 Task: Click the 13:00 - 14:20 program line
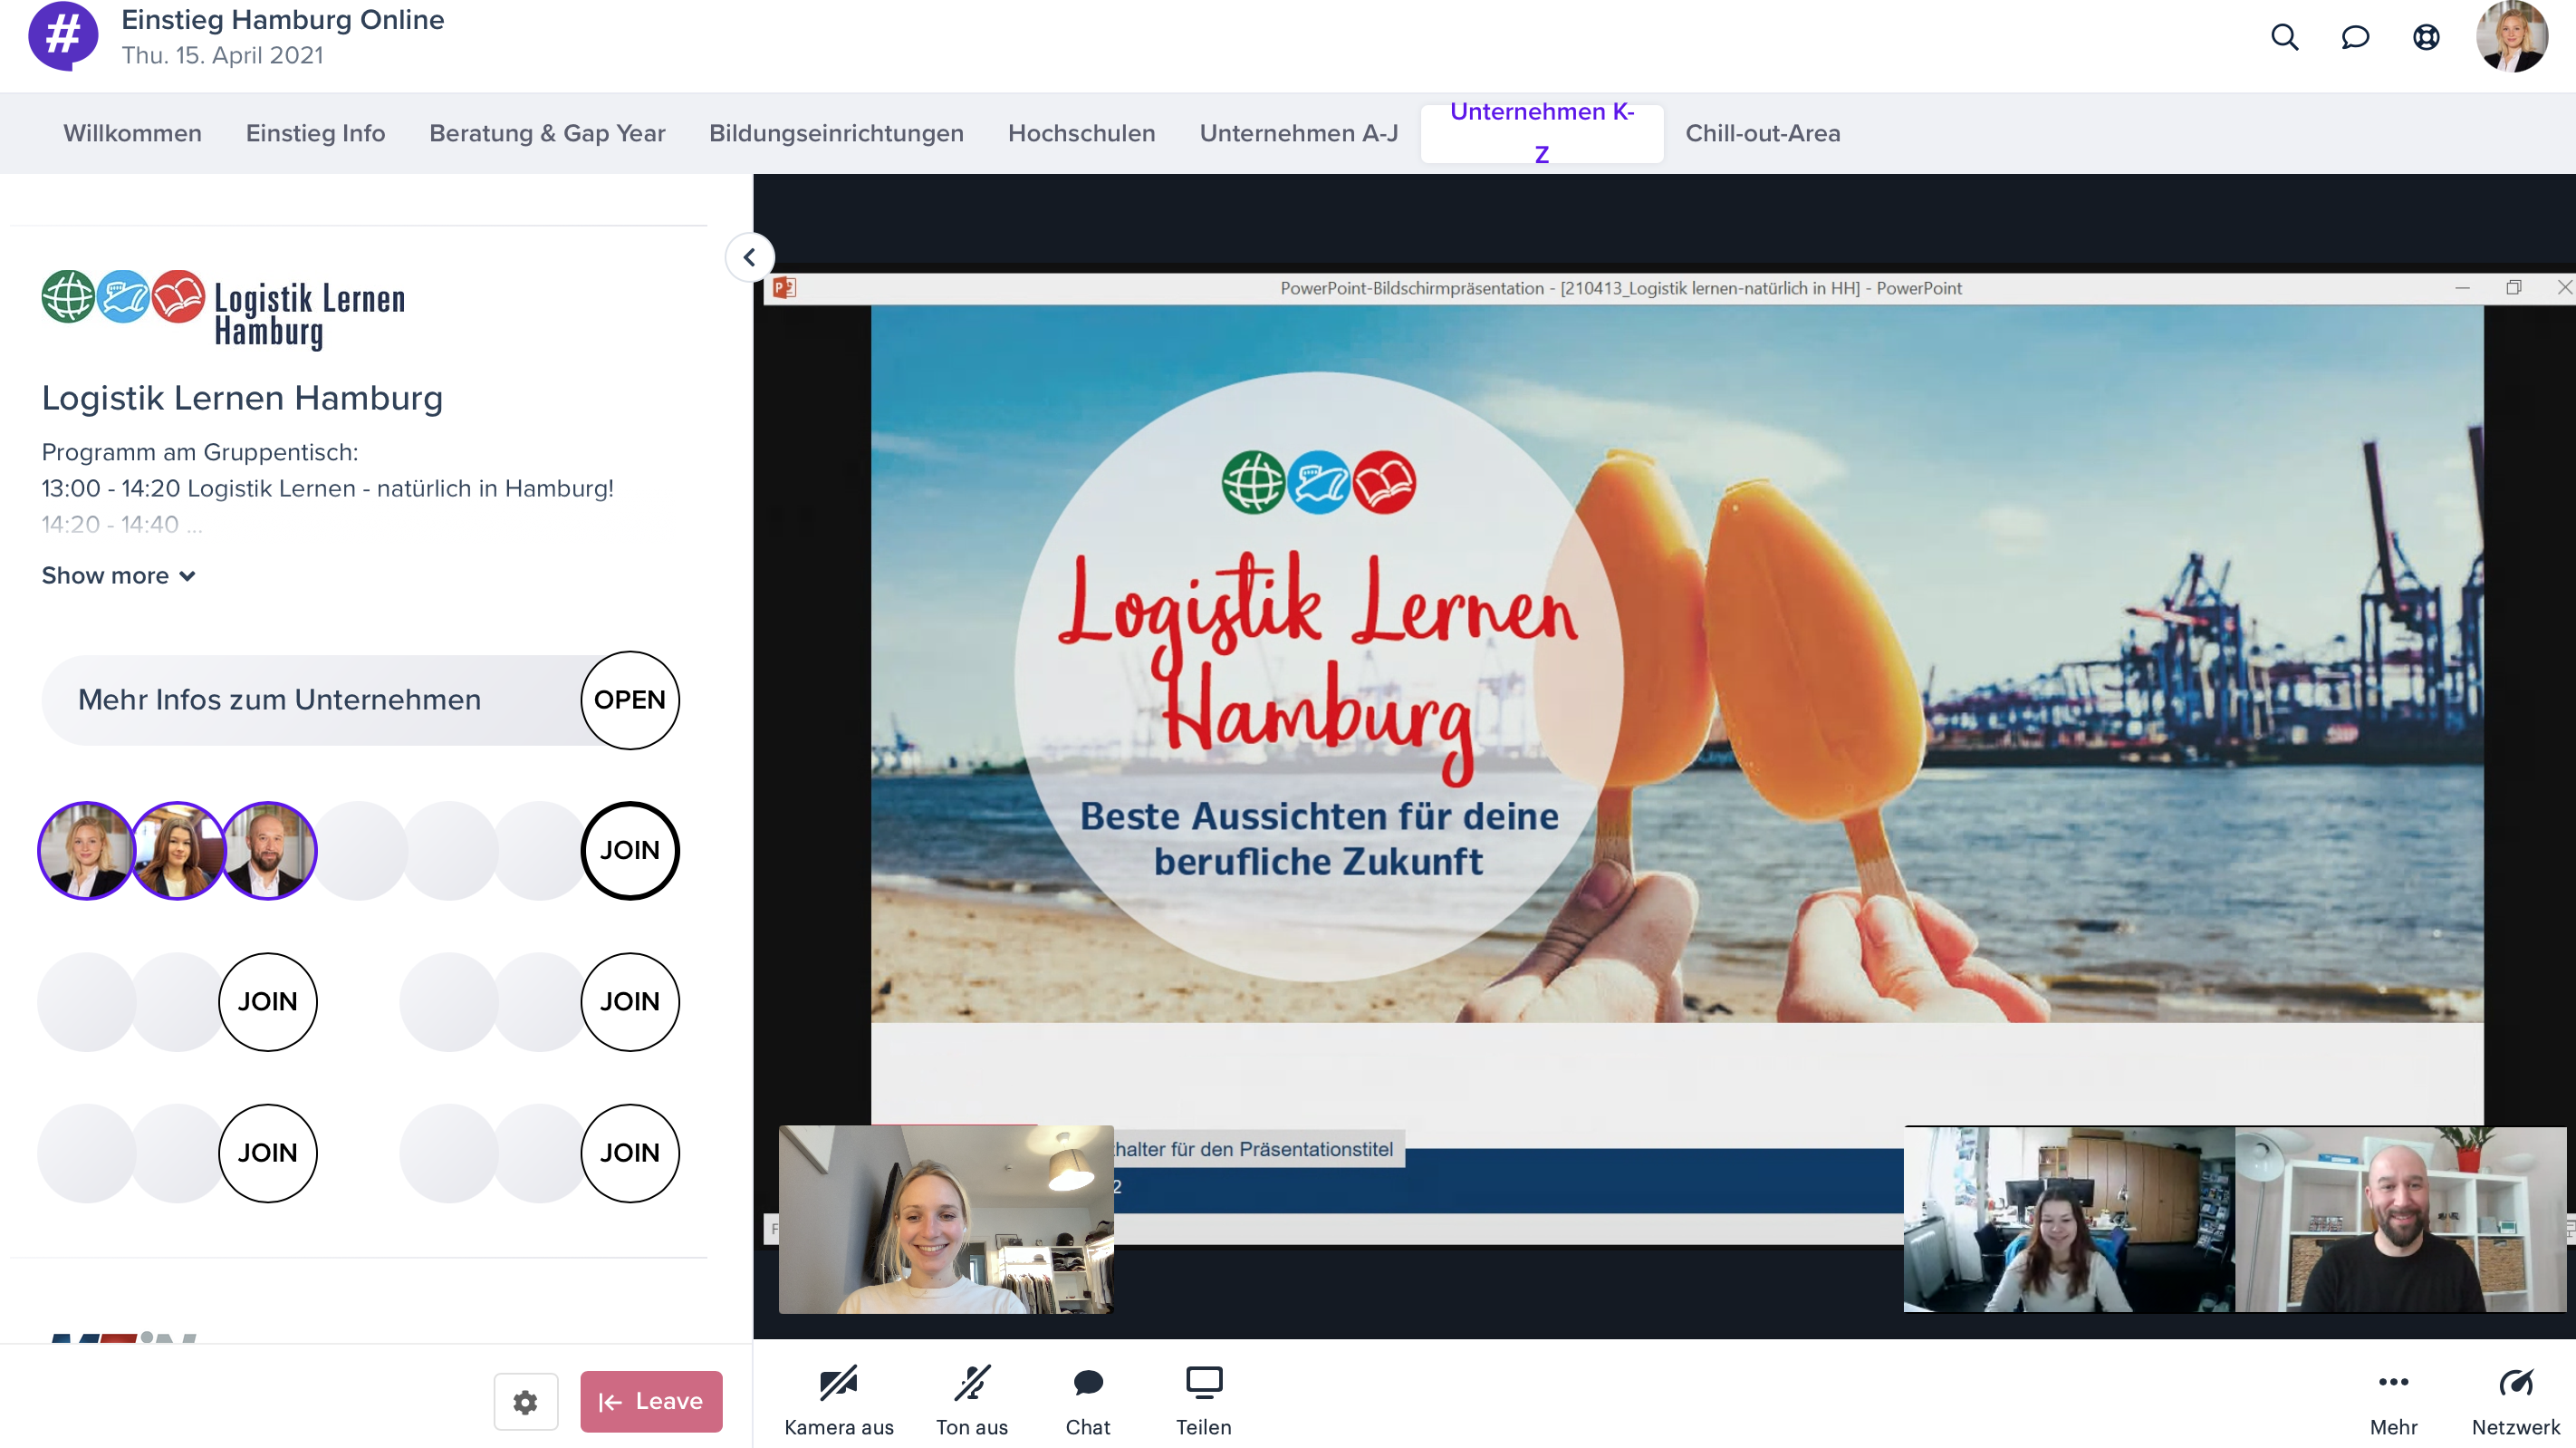[327, 488]
